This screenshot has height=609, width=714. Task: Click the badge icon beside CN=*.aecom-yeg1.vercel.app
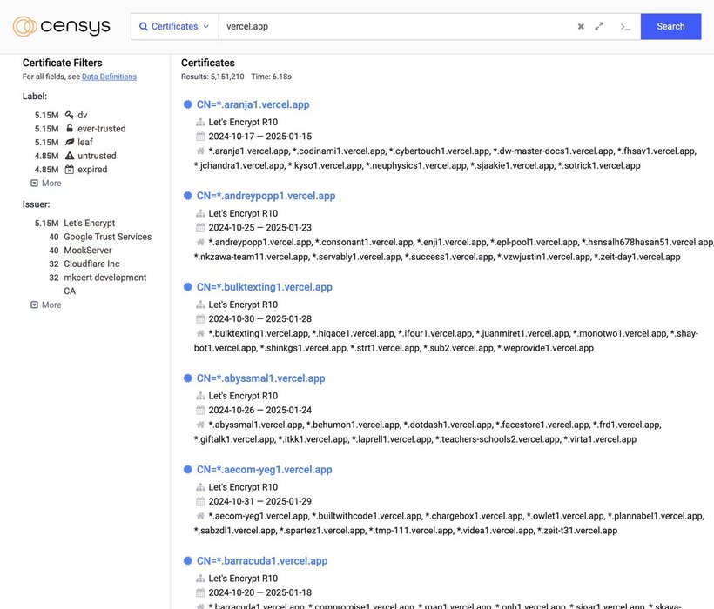[187, 469]
